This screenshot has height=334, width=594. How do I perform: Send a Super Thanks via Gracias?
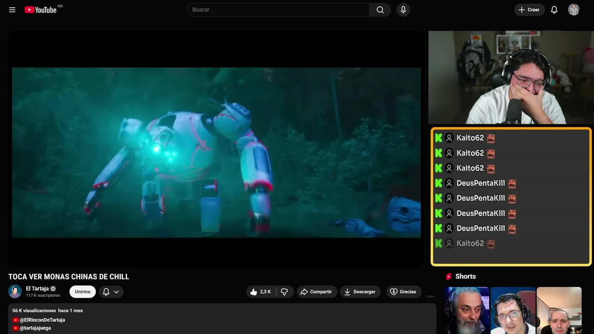click(403, 292)
